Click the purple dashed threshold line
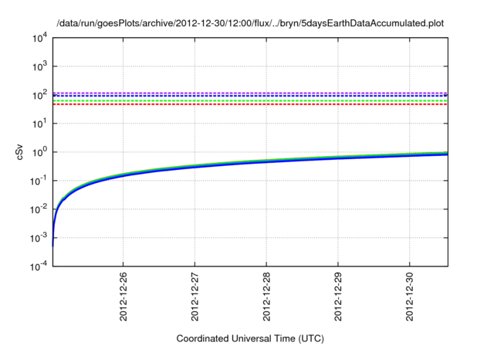Viewport: 494px width, 346px height. pos(250,93)
